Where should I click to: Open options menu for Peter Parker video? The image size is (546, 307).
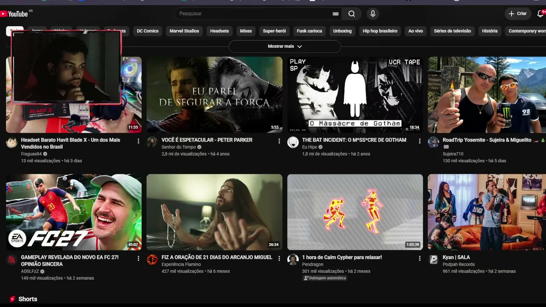(x=279, y=141)
